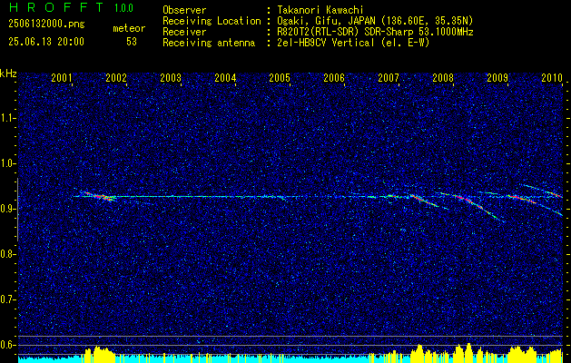This screenshot has height=363, width=571.
Task: Click the 2005 time axis marker
Action: [x=280, y=77]
